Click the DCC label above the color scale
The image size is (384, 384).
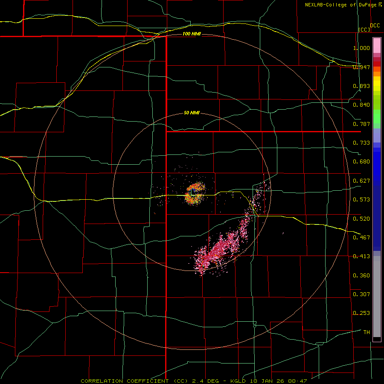pos(375,26)
